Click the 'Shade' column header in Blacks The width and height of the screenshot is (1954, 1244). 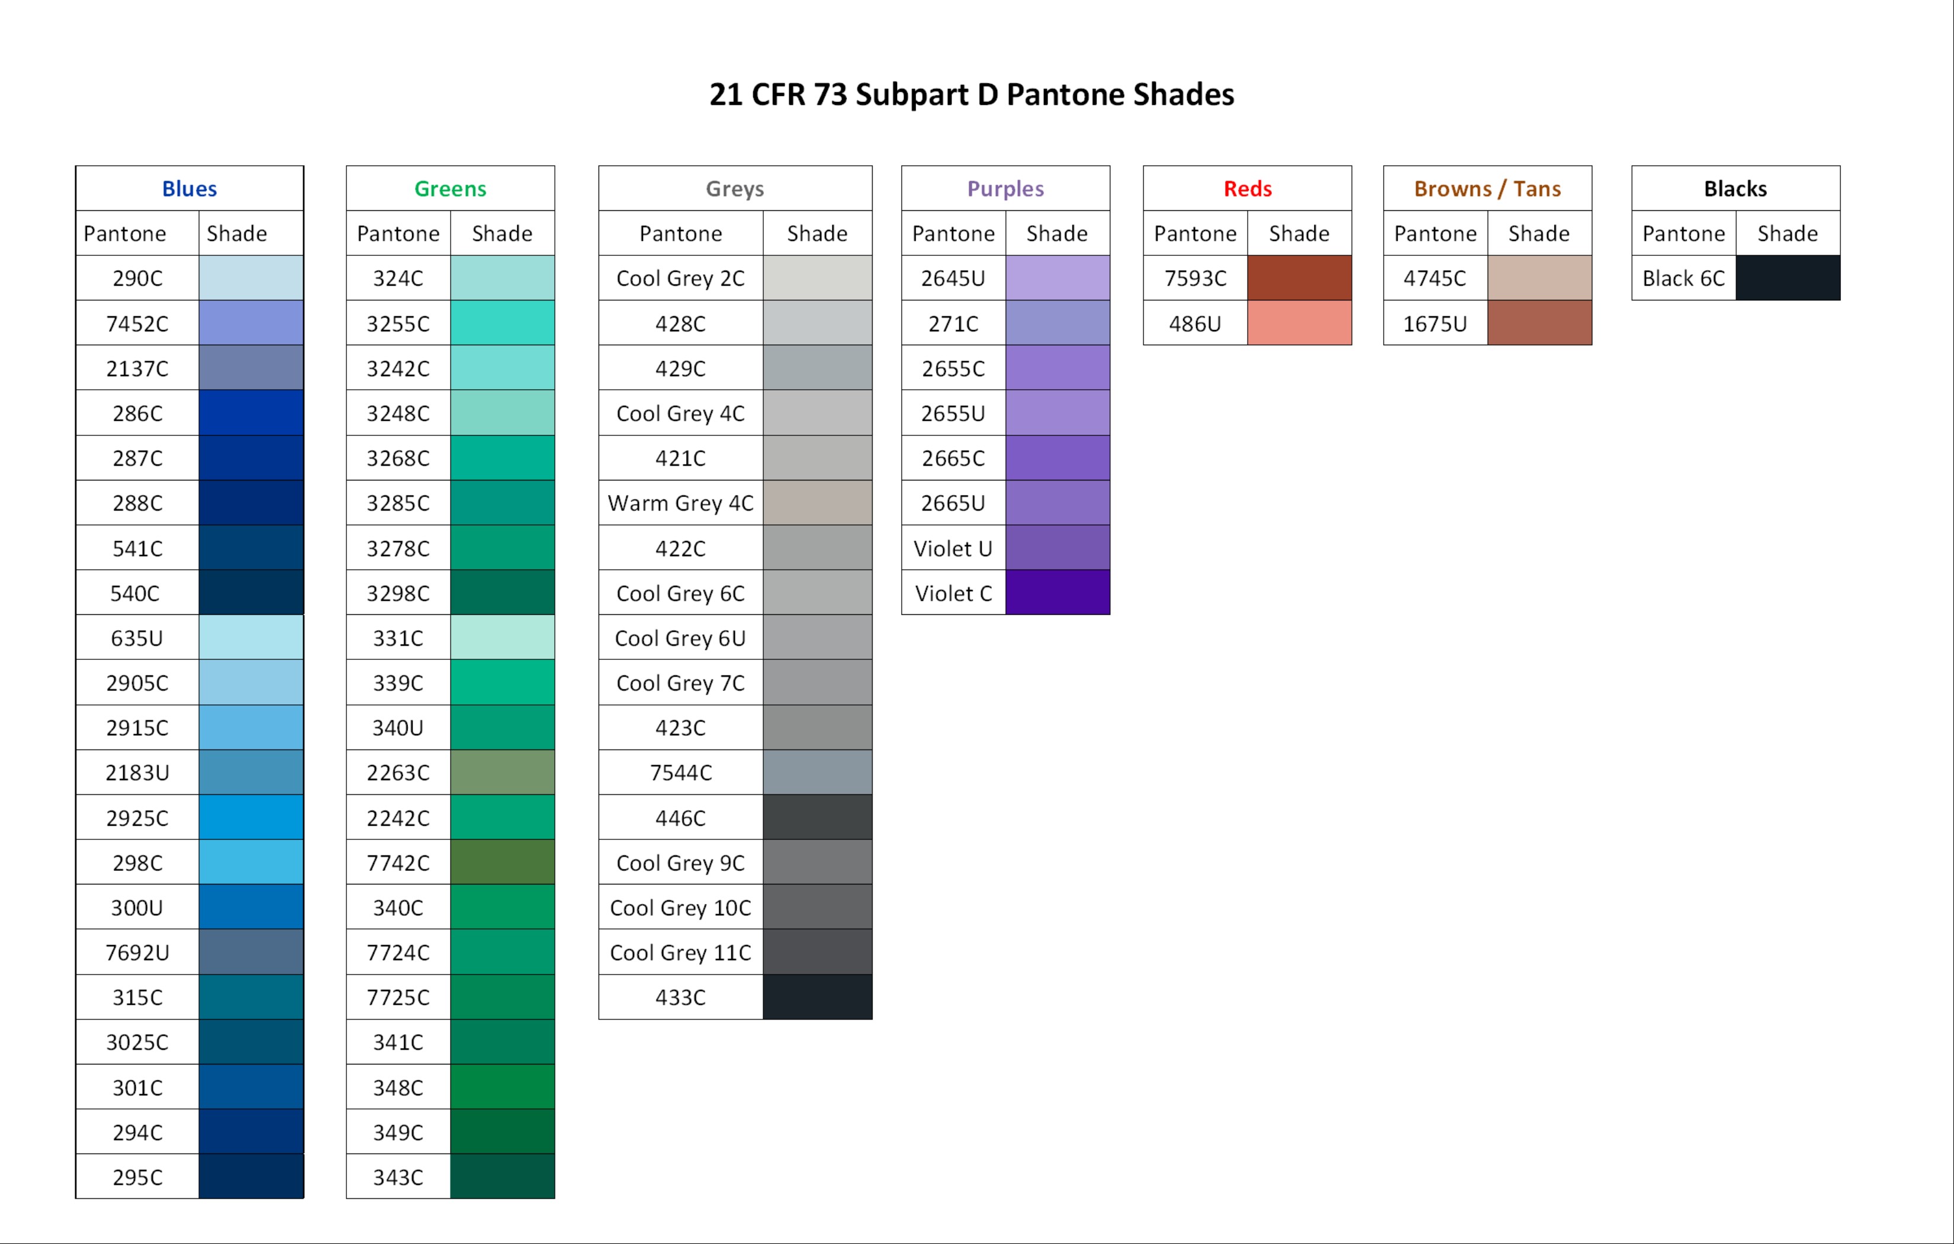(1788, 233)
